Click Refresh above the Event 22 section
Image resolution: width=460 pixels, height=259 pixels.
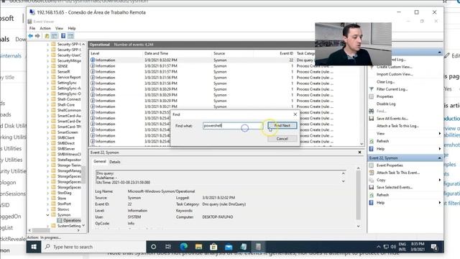(x=382, y=141)
